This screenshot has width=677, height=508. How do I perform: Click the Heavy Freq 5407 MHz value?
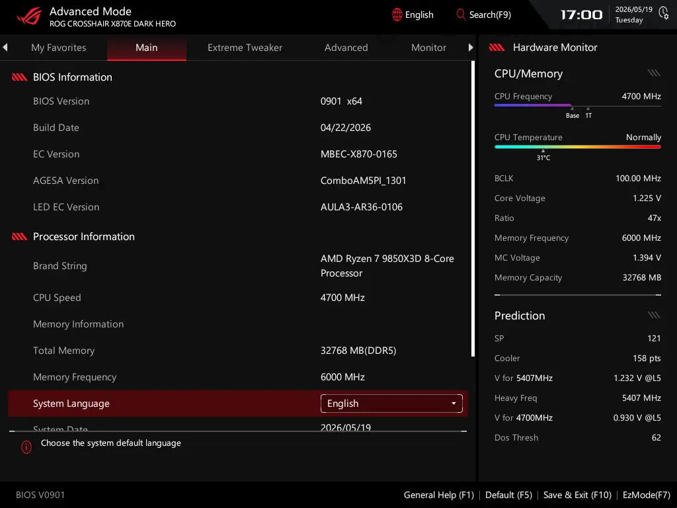[x=641, y=398]
